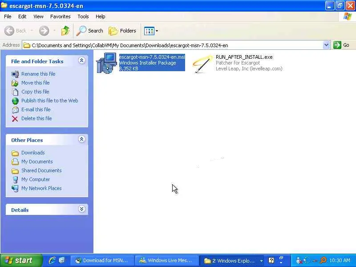The height and width of the screenshot is (267, 356).
Task: Open the Search pane
Action: click(90, 31)
